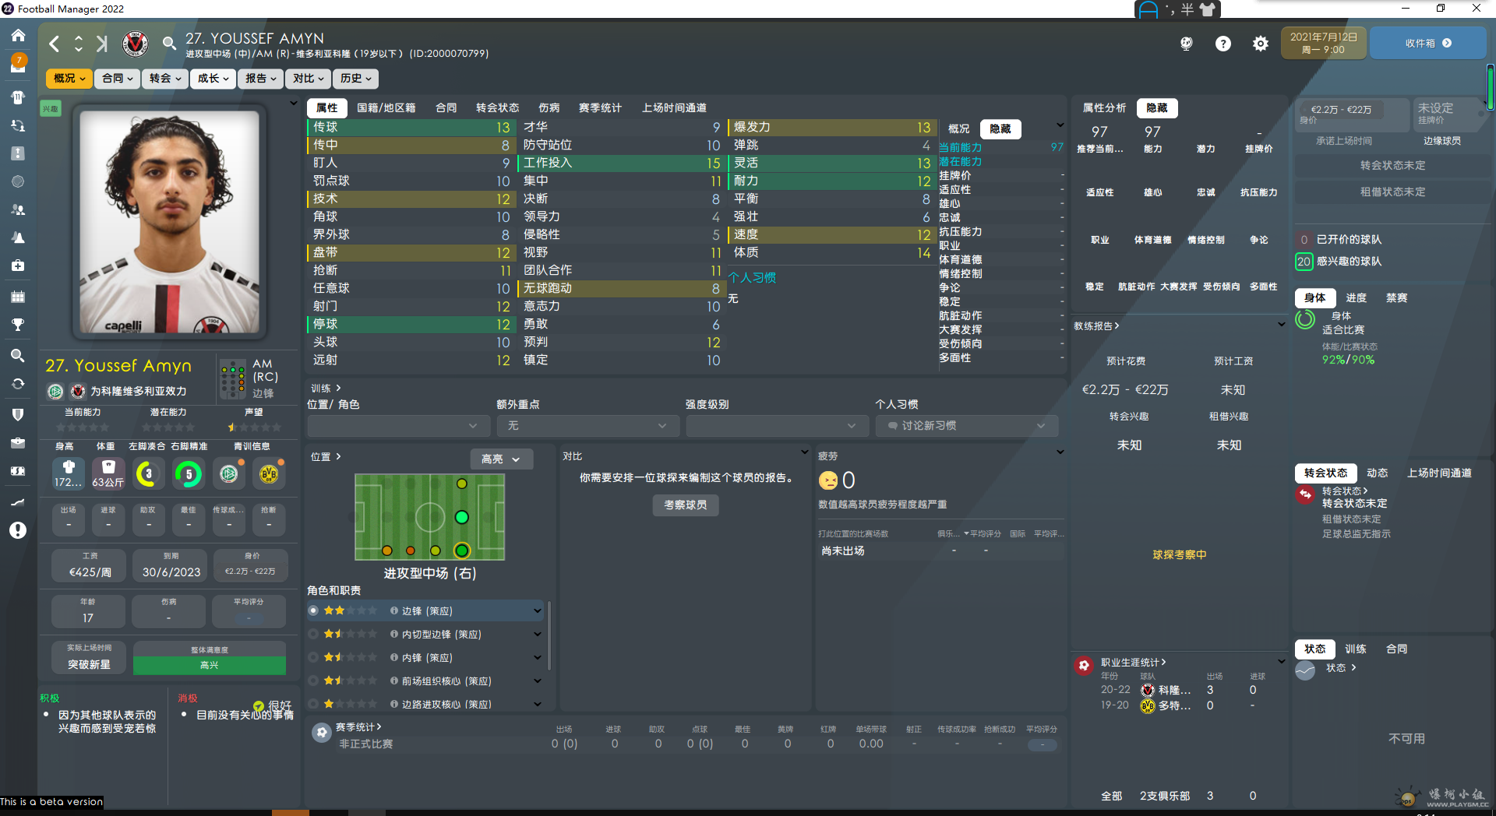Open the 高亮 position dropdown

[x=502, y=459]
